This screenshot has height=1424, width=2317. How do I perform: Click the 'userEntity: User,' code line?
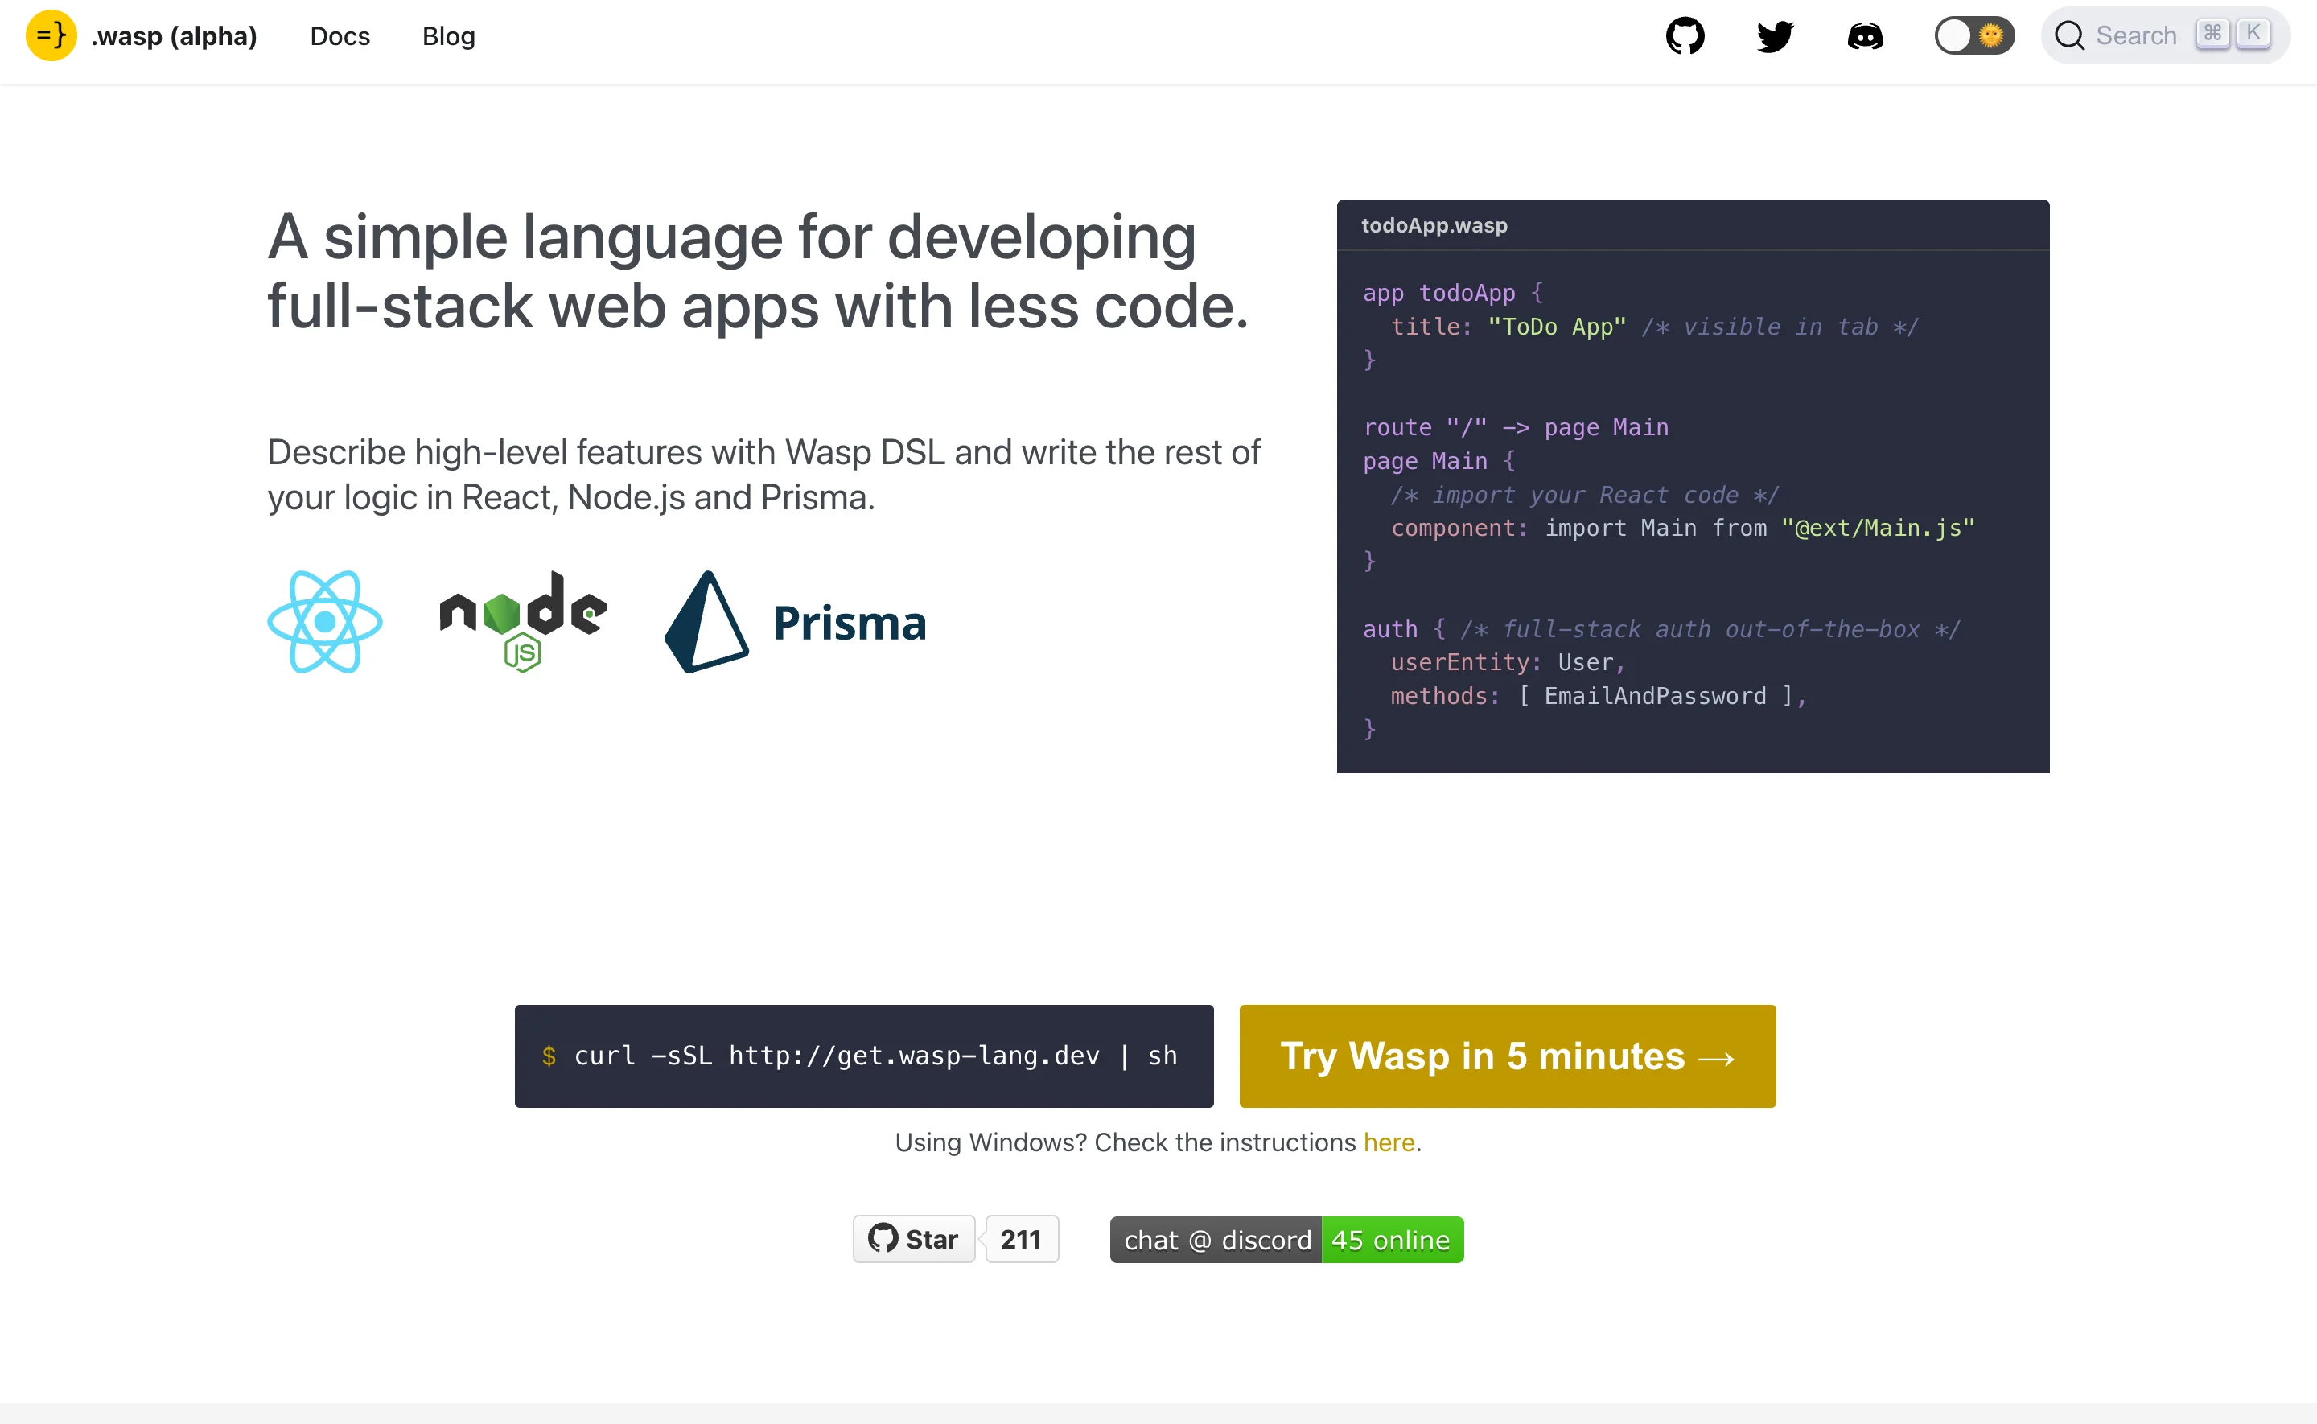click(1508, 662)
